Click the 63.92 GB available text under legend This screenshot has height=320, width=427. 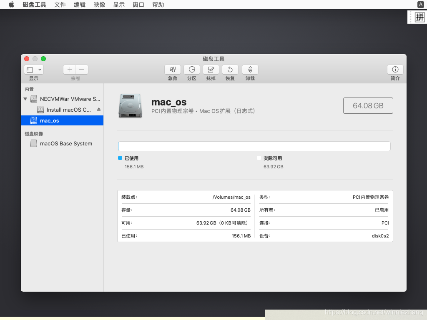(x=274, y=167)
